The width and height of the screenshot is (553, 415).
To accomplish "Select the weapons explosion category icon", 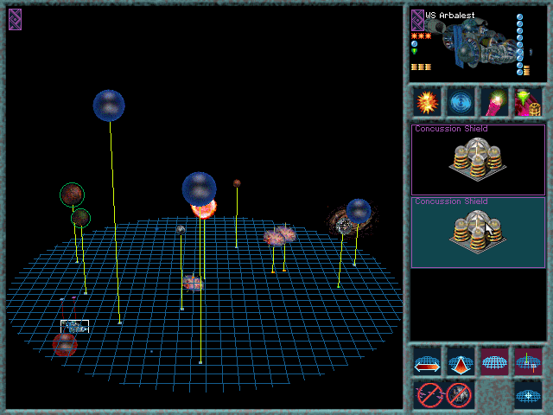I will coord(427,102).
